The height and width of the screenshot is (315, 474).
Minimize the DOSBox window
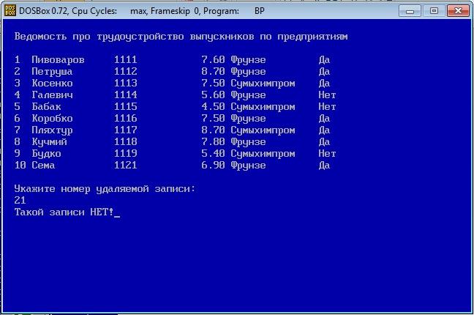410,11
